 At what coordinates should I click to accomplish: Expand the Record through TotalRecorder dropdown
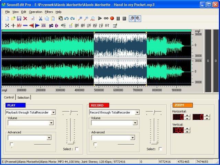pyautogui.click(x=137, y=112)
